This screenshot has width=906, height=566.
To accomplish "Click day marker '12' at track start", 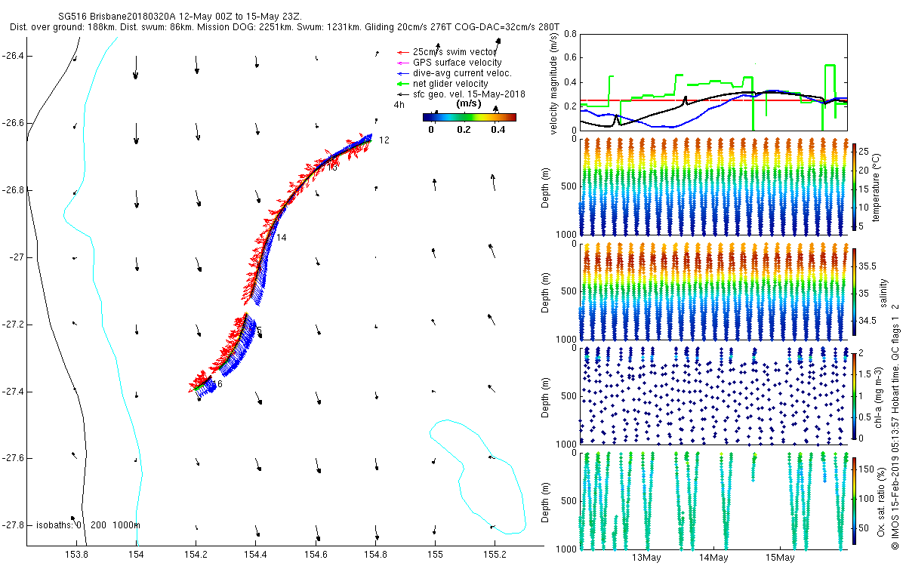I will (384, 140).
